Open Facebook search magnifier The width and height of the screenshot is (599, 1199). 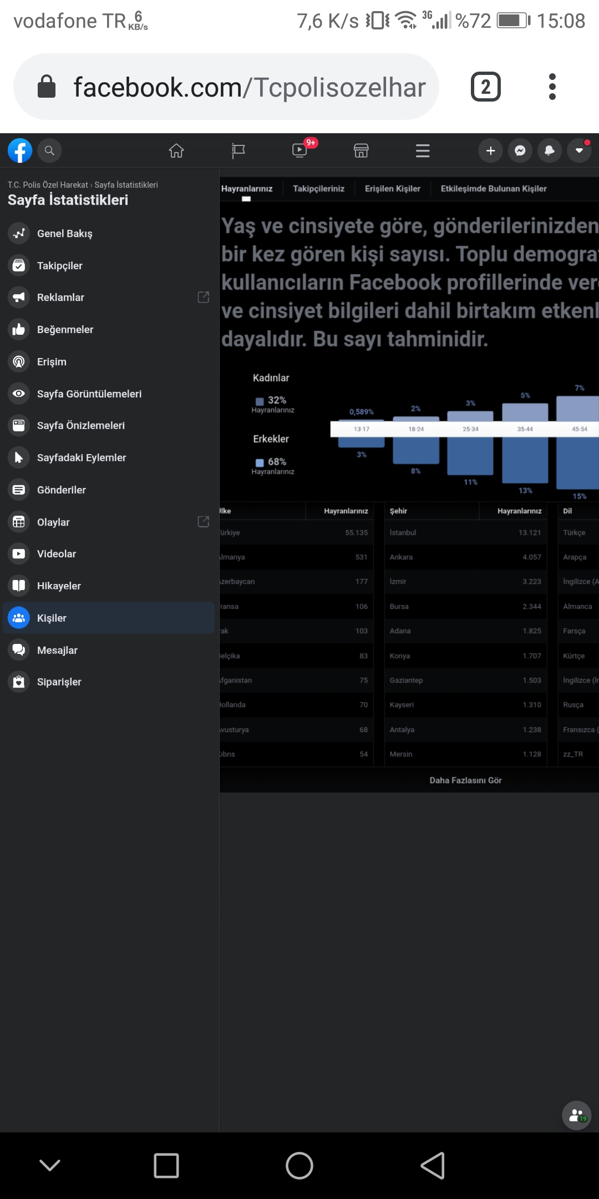pyautogui.click(x=49, y=150)
